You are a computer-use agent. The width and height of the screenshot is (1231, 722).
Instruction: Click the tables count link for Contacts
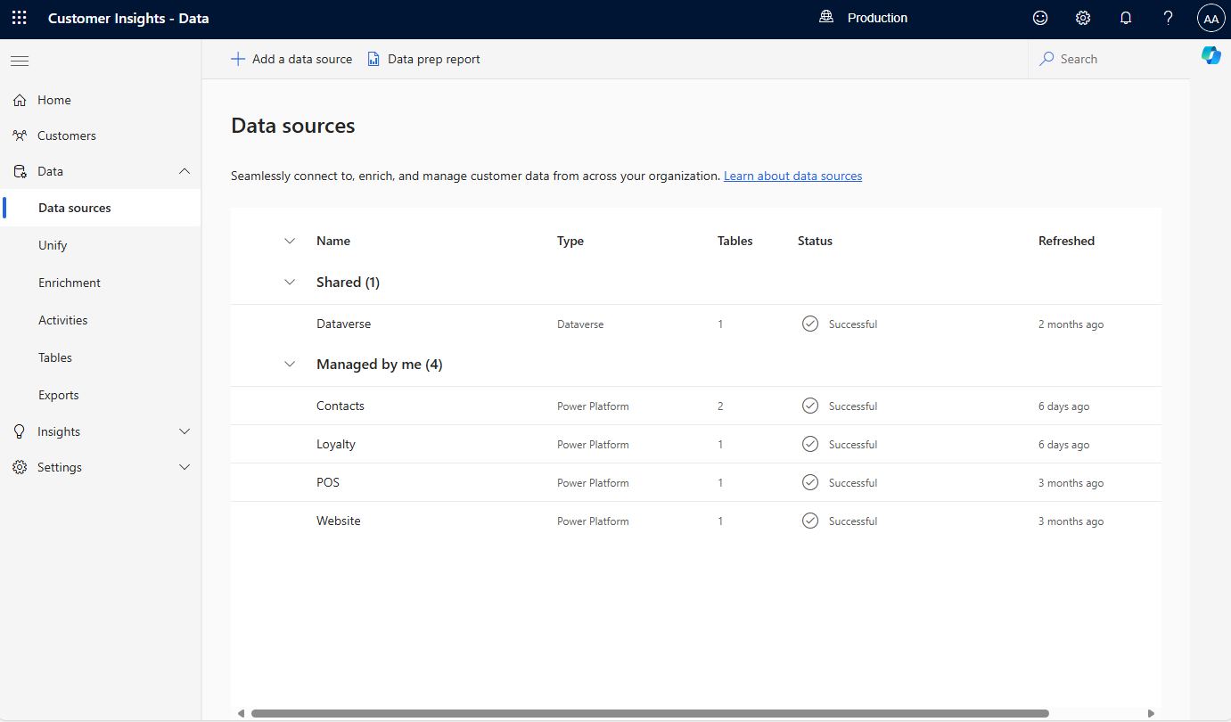(x=720, y=406)
